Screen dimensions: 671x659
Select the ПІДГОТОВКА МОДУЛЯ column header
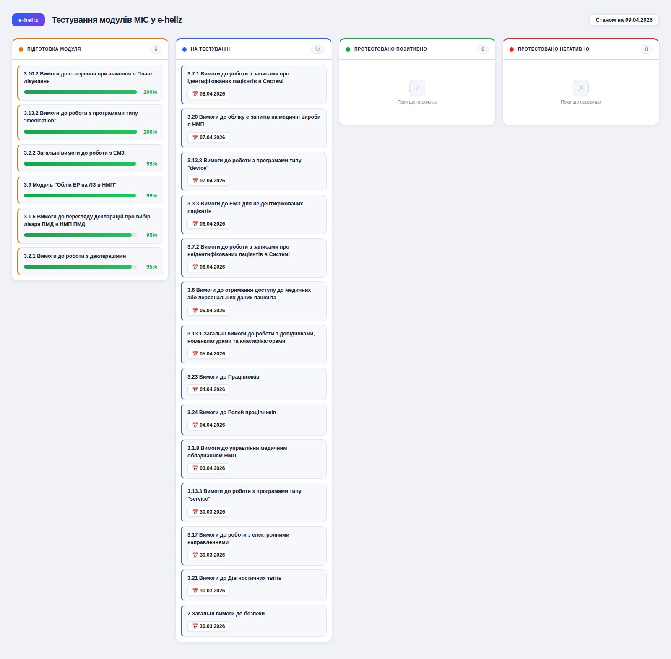coord(53,49)
